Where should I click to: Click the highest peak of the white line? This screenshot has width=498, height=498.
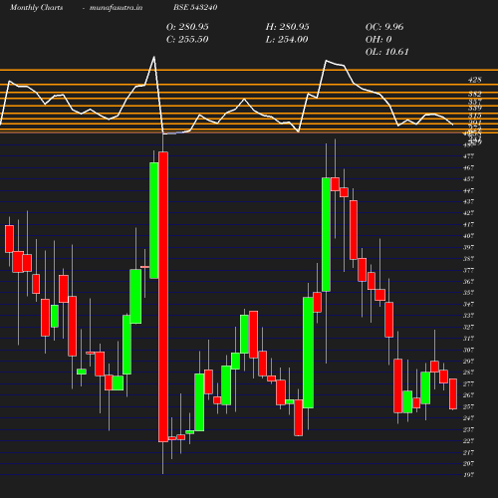(x=154, y=57)
